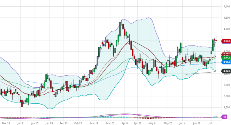The height and width of the screenshot is (125, 231).
Task: Click the blue 3,904 indicator value tag
Action: pos(226,62)
